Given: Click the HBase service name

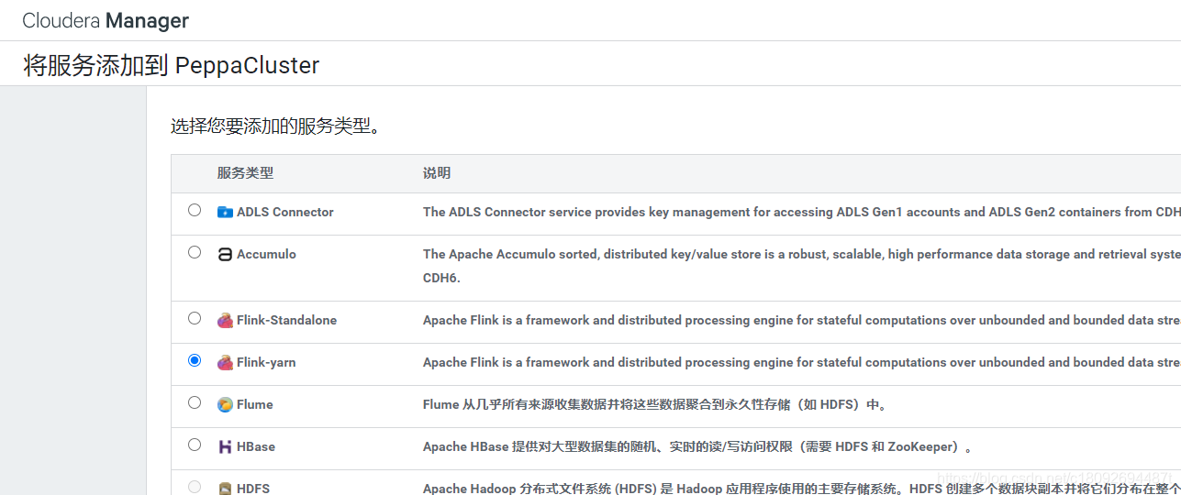Looking at the screenshot, I should pos(256,446).
